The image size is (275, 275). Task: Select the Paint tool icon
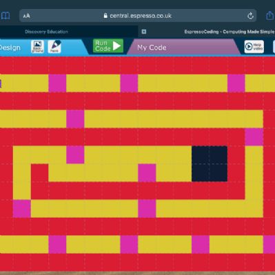54,47
